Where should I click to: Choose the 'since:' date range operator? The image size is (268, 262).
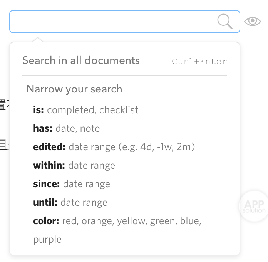click(x=47, y=184)
